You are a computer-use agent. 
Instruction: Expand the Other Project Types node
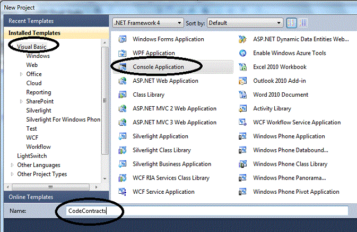pyautogui.click(x=12, y=174)
